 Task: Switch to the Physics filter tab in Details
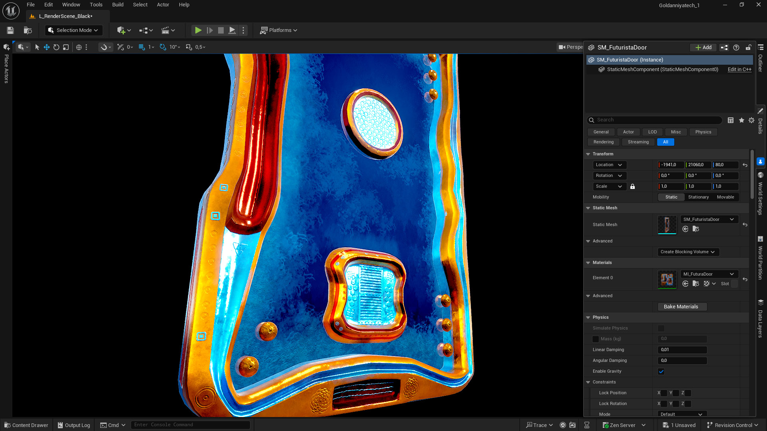pos(703,132)
